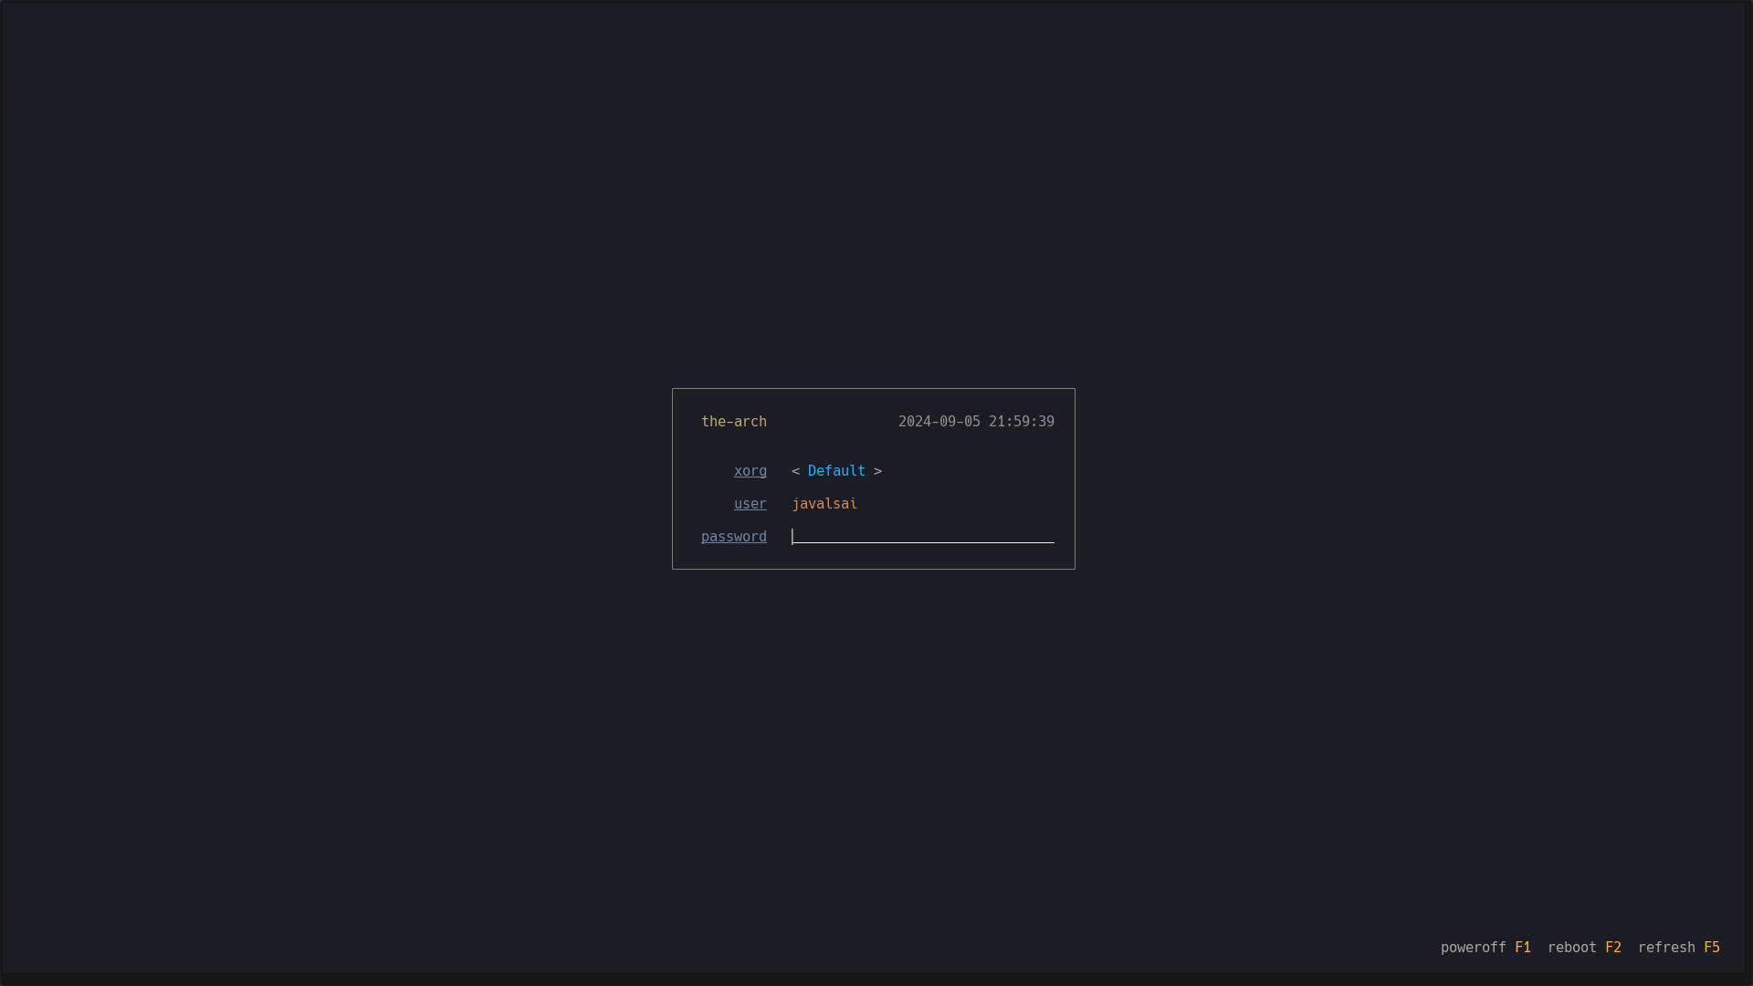Click the previous session arrow before Default
The width and height of the screenshot is (1753, 986).
796,471
